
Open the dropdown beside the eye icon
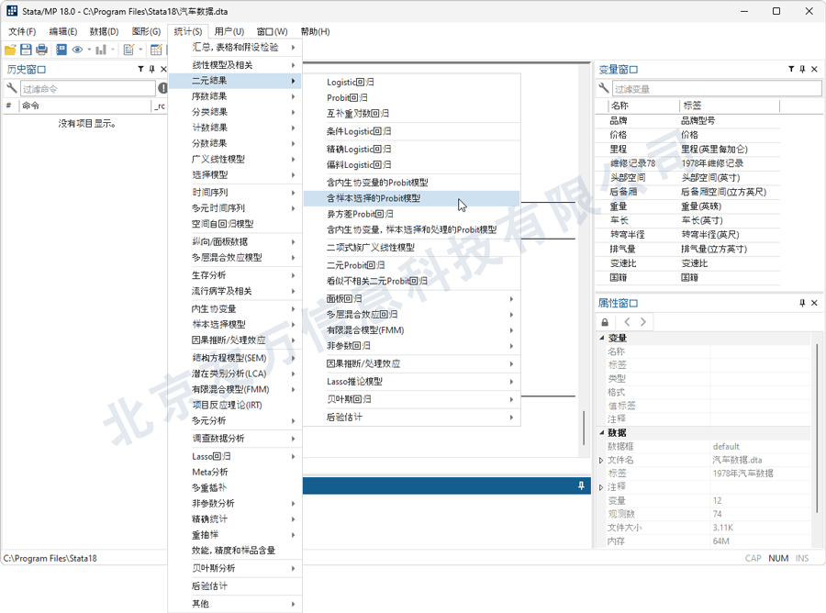[x=88, y=49]
